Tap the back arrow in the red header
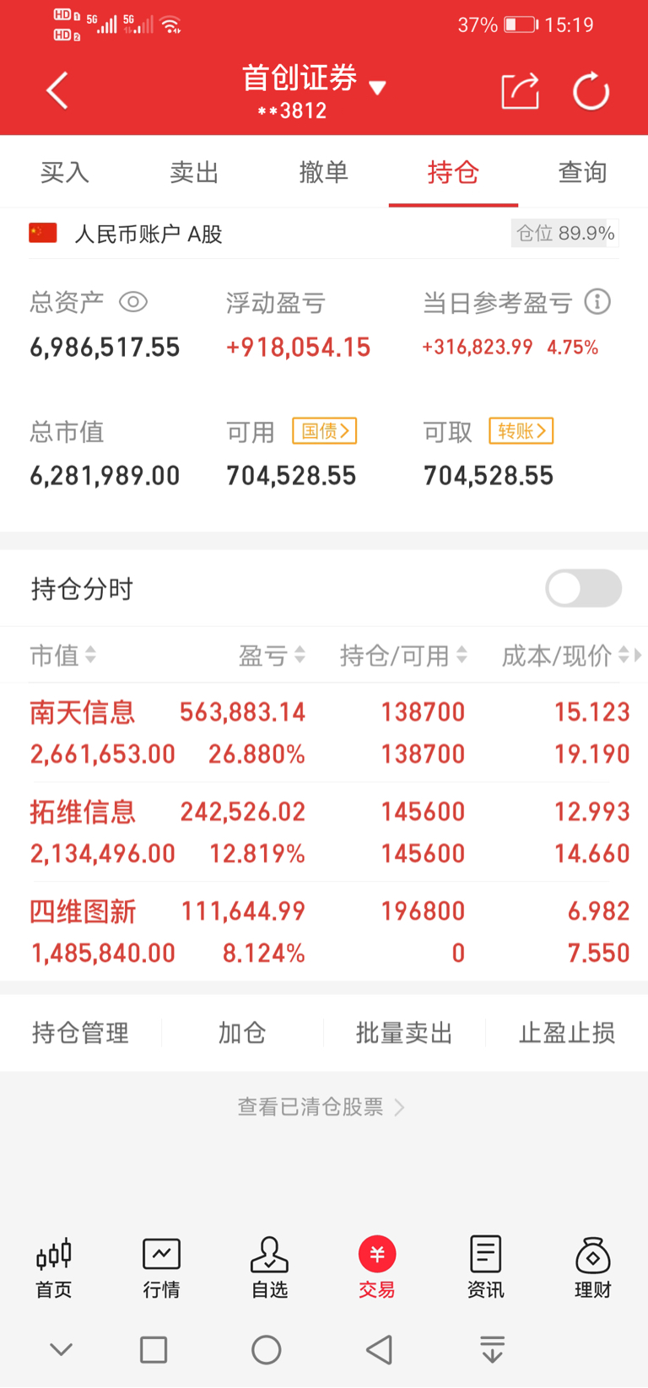The width and height of the screenshot is (648, 1388). [57, 90]
